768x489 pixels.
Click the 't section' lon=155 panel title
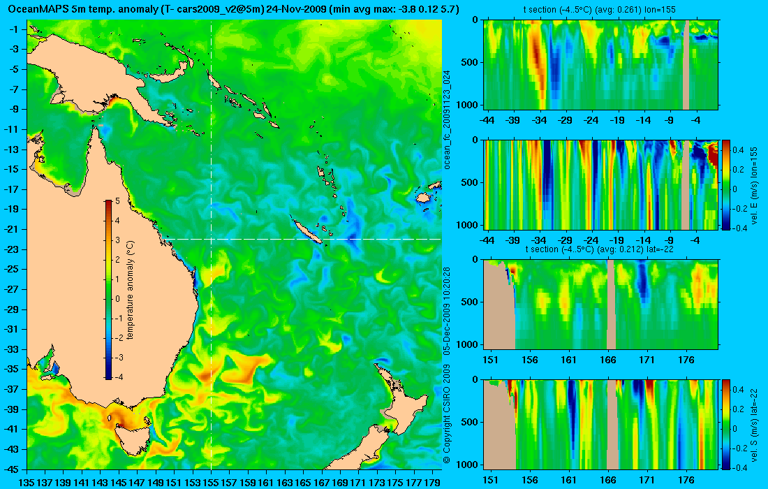(600, 9)
